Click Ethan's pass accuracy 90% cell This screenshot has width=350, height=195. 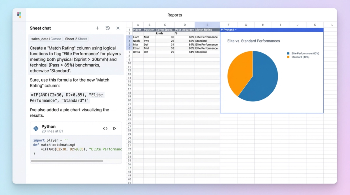tap(185, 48)
